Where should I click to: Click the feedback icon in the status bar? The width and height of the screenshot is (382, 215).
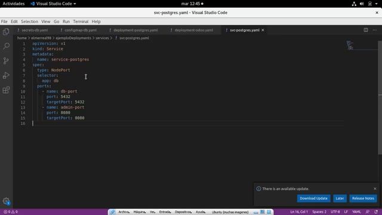click(x=368, y=212)
